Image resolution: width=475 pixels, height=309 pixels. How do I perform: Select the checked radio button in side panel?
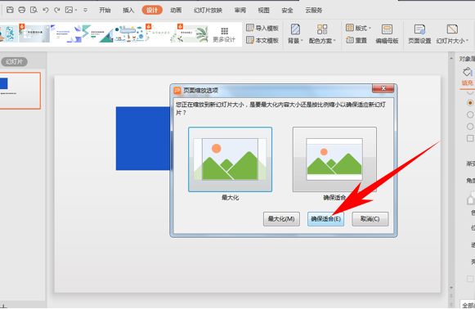tap(470, 103)
